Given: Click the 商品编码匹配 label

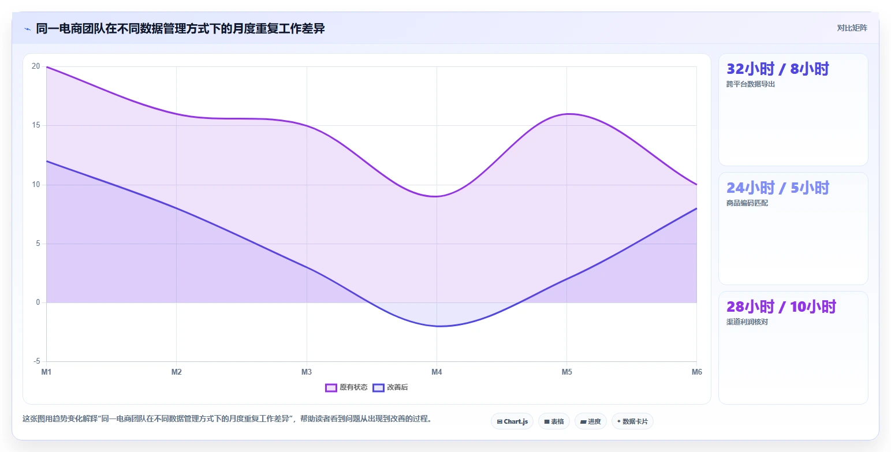Looking at the screenshot, I should (x=747, y=203).
